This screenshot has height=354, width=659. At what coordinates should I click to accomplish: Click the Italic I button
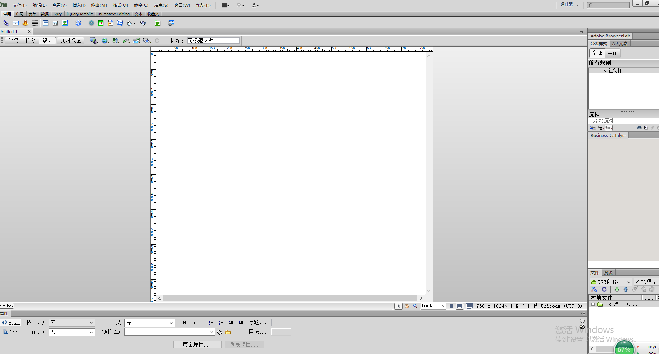(194, 323)
